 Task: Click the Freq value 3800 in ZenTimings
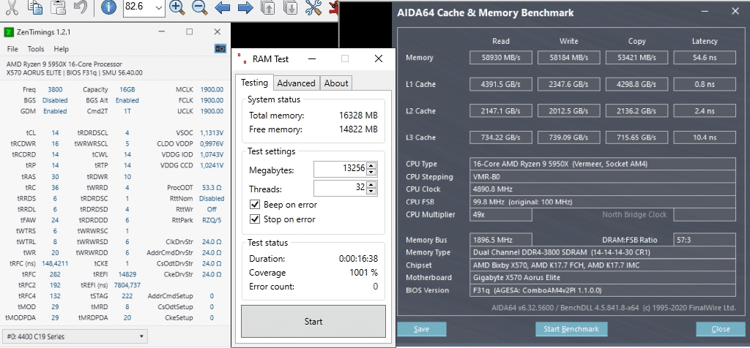[x=55, y=89]
